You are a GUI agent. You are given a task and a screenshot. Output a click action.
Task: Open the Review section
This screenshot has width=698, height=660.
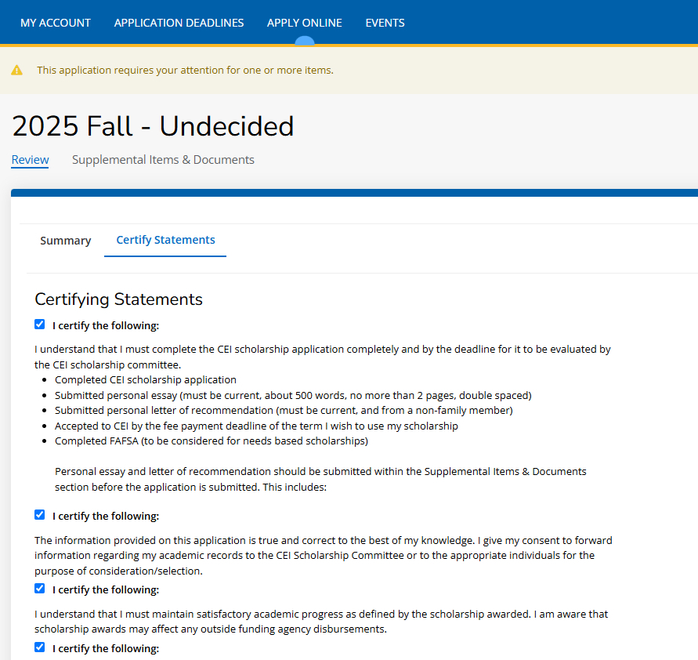30,159
